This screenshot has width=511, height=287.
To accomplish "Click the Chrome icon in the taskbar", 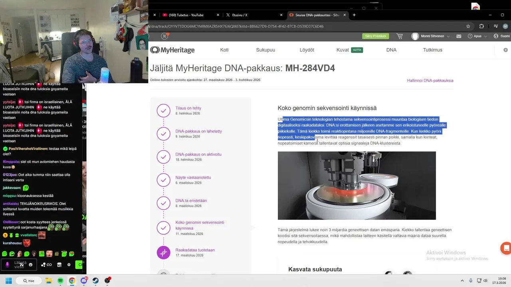I will pyautogui.click(x=72, y=281).
